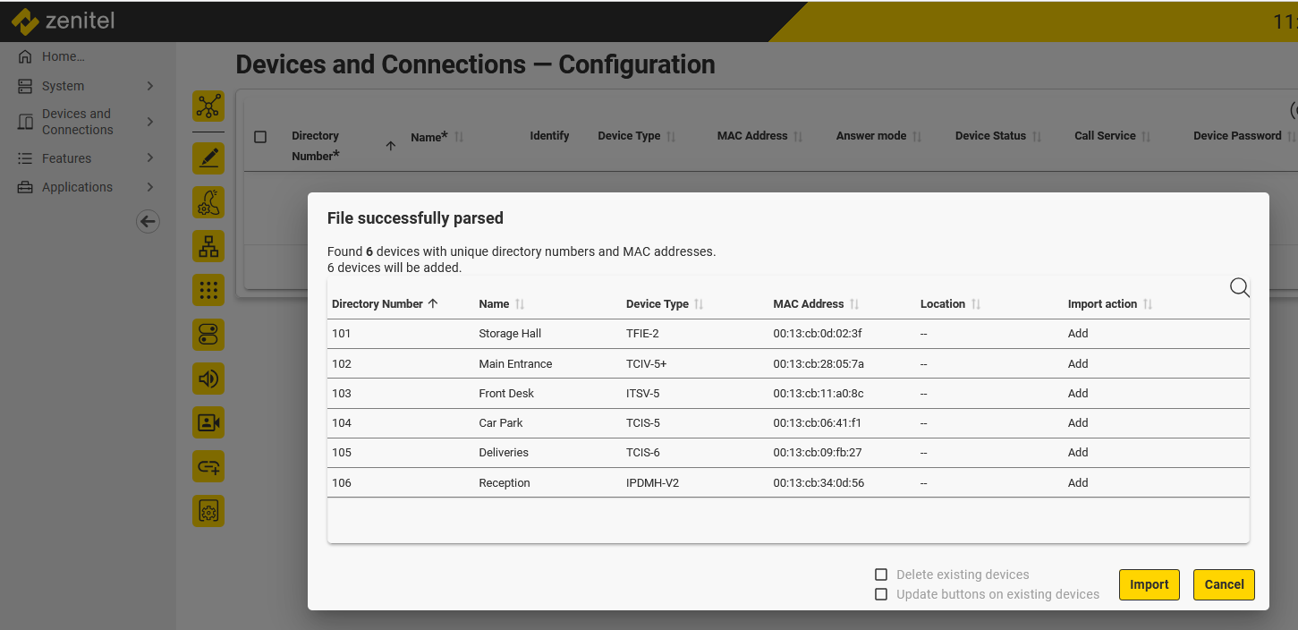1298x630 pixels.
Task: Click the zenitel logo
Action: tap(64, 21)
